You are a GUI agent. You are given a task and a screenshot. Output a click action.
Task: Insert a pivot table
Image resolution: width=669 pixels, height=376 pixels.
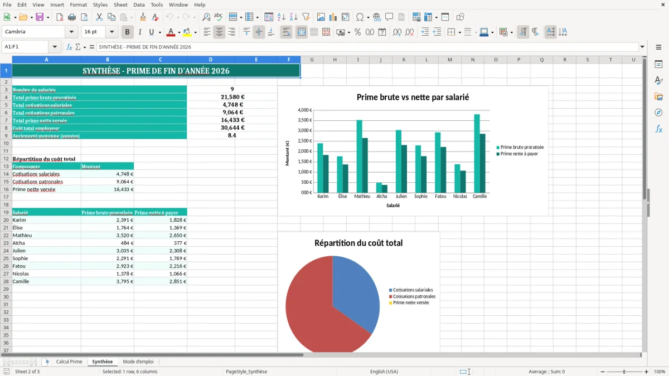coord(346,17)
